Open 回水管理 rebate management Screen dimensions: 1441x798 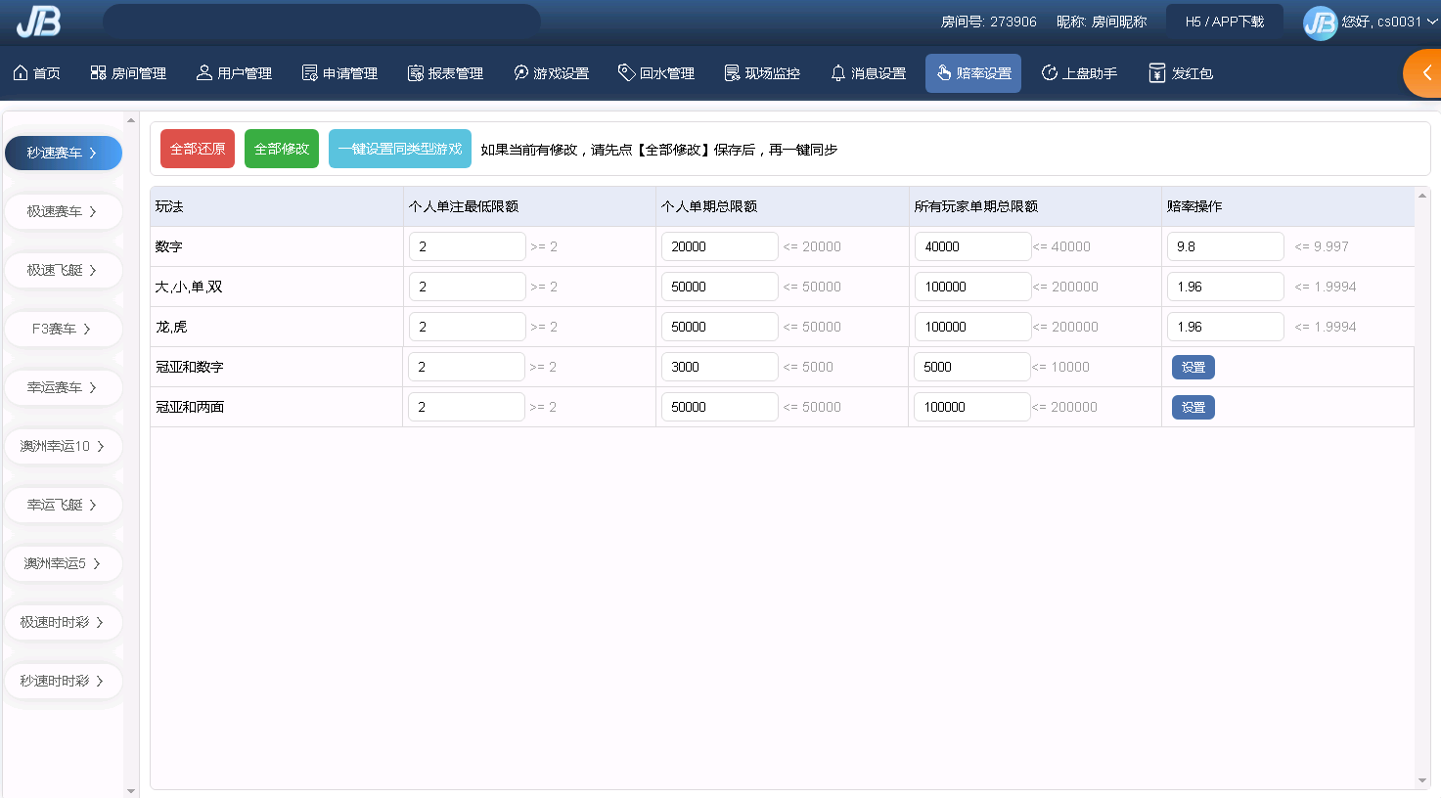(656, 73)
